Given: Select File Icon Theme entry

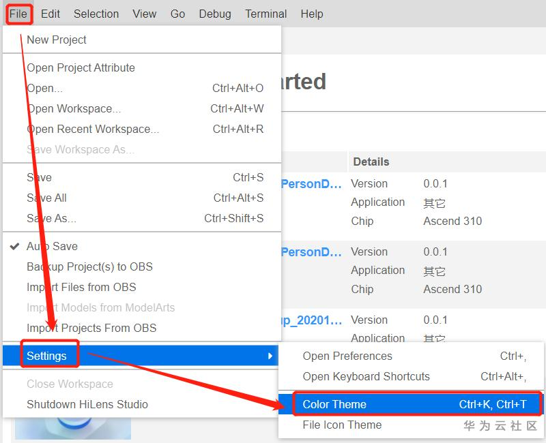Looking at the screenshot, I should pos(342,425).
